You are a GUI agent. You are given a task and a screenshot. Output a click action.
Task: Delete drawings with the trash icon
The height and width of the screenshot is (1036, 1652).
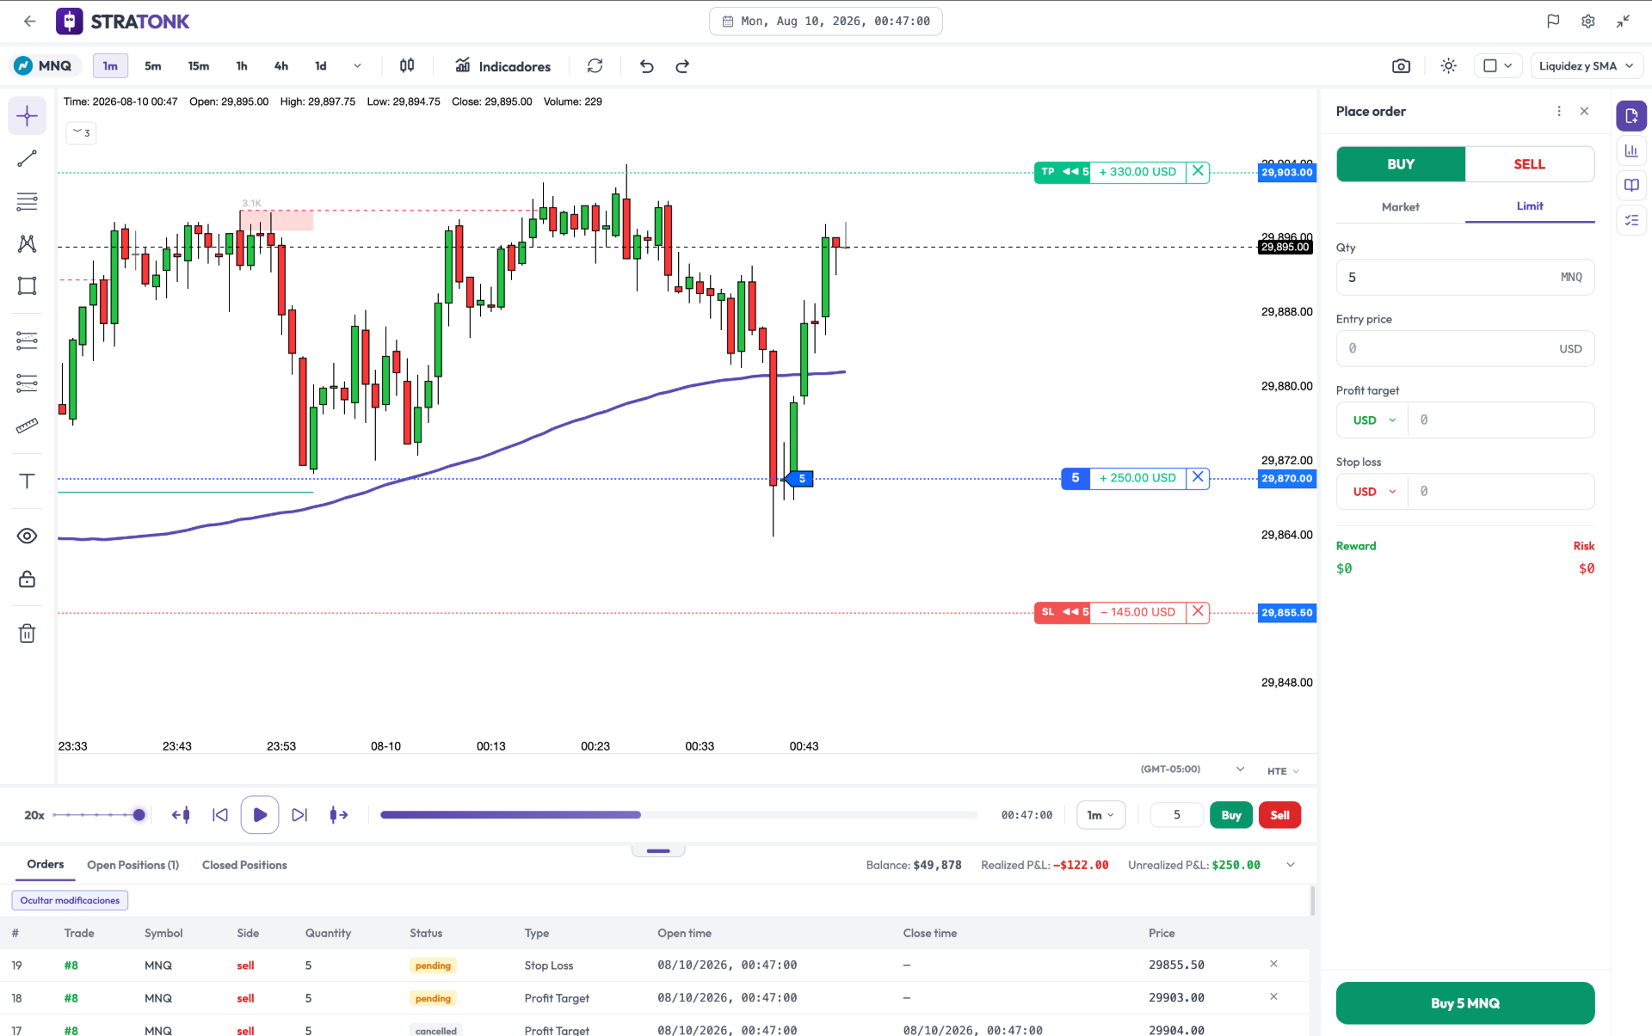click(28, 634)
